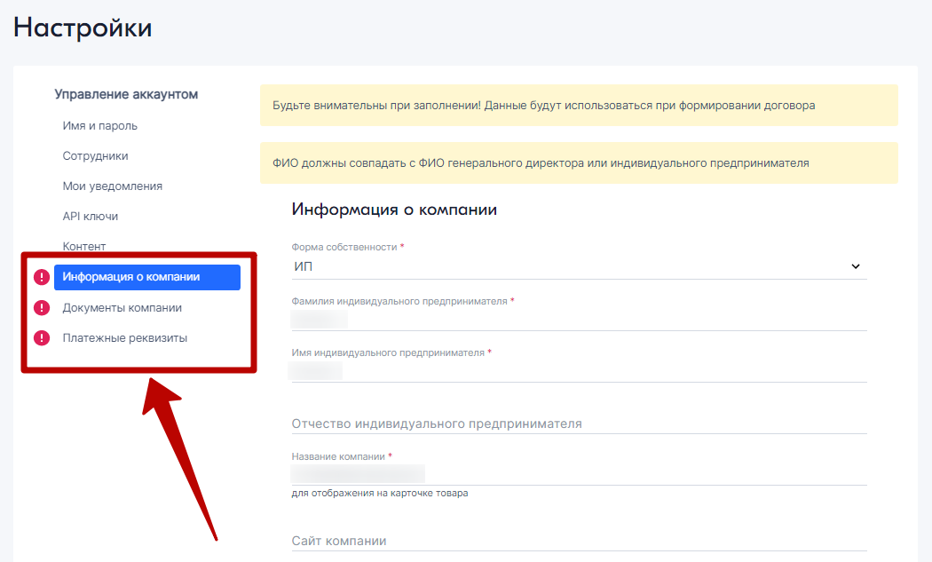
Task: Click the Фамилия индивидуального предпринимателя field
Action: (579, 319)
